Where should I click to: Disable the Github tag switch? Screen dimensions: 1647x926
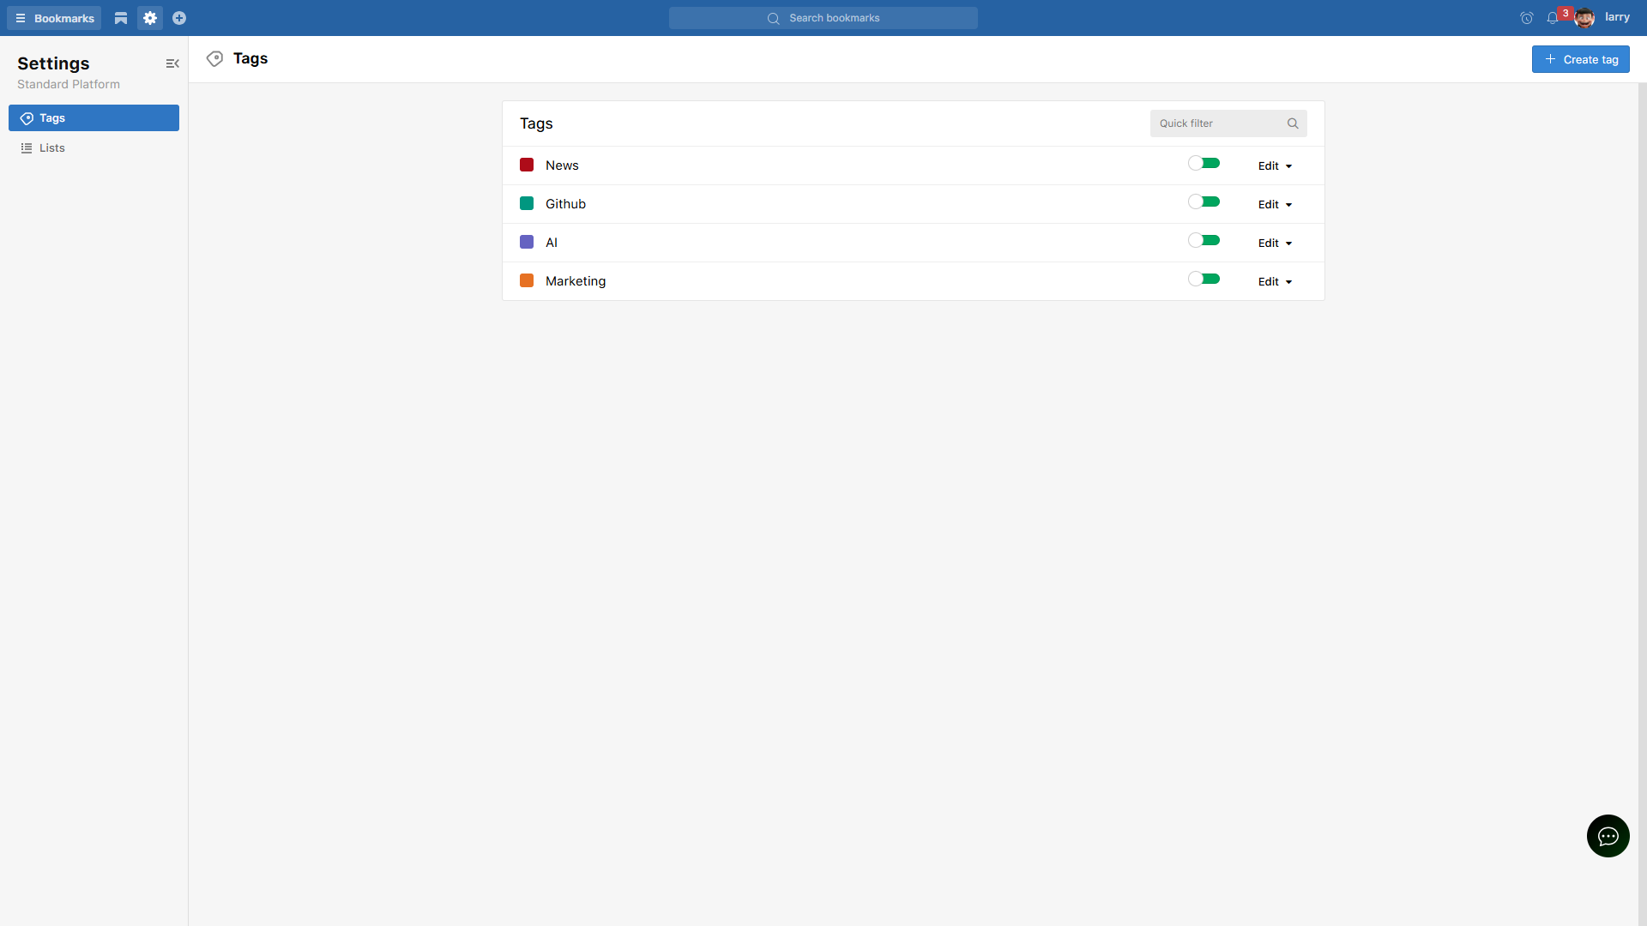1204,201
